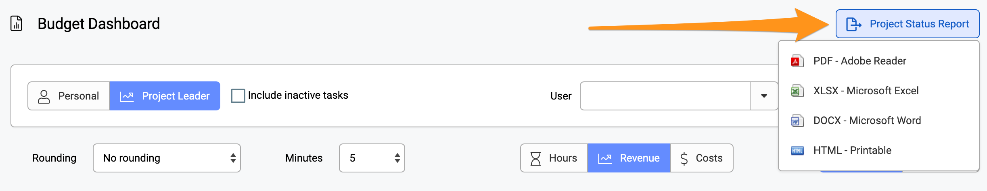Select the Project Leader view
Viewport: 987px width, 191px height.
[x=165, y=96]
